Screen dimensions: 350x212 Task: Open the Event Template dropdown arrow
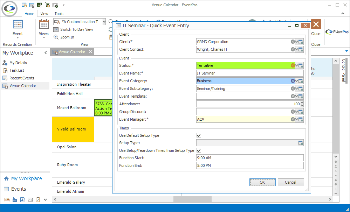[x=296, y=96]
